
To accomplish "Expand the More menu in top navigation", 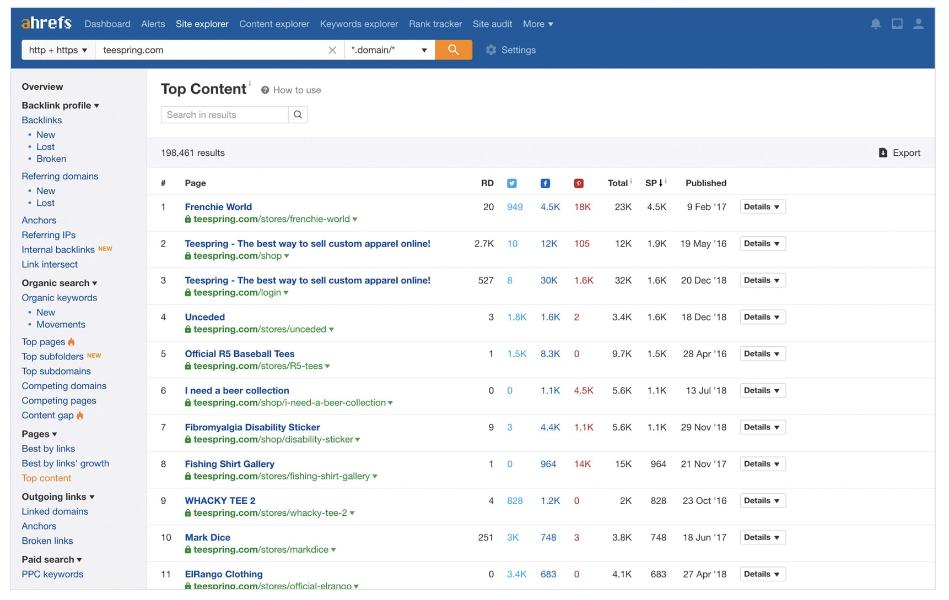I will pos(537,24).
